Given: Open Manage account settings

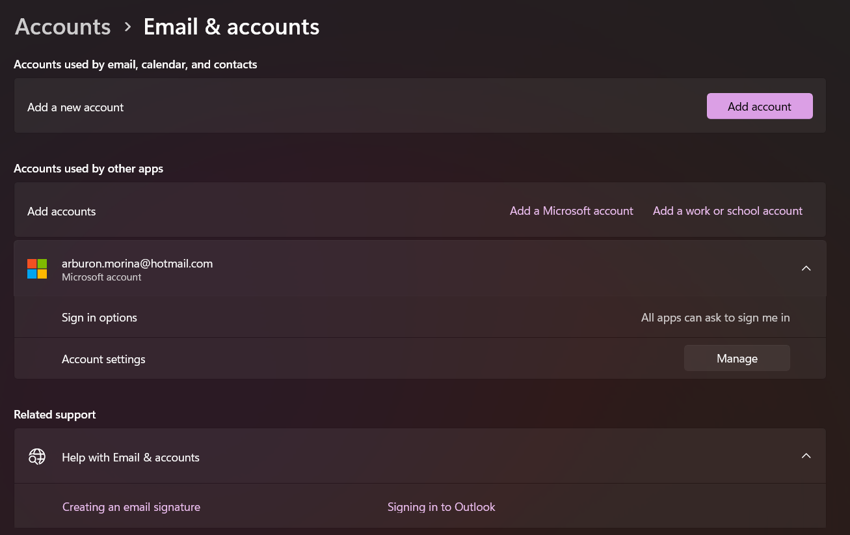Looking at the screenshot, I should 737,358.
